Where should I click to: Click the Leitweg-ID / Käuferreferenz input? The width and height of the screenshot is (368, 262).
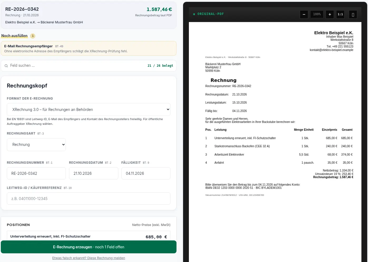pos(89,199)
